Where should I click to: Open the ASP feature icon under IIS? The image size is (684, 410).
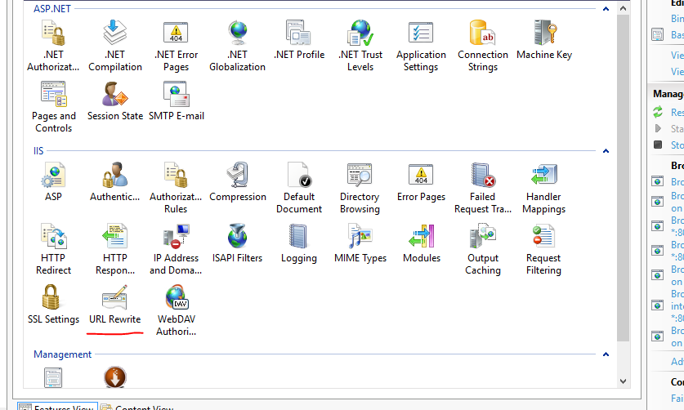pyautogui.click(x=53, y=182)
